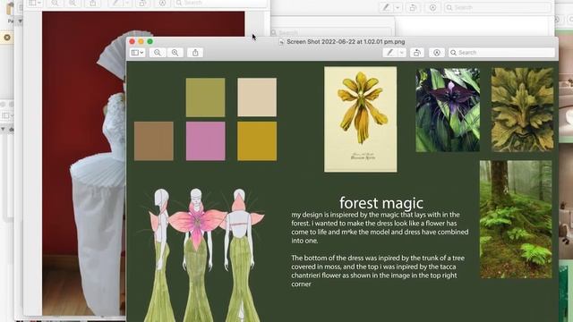This screenshot has height=322, width=573.
Task: Minimize the front window with the yellow button
Action: tap(141, 42)
